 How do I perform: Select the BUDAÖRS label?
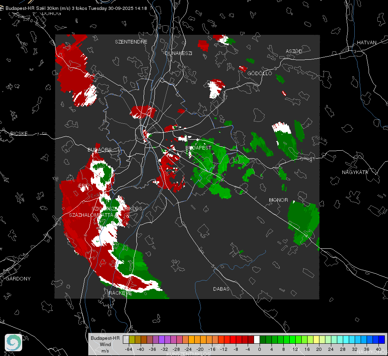tap(100, 150)
